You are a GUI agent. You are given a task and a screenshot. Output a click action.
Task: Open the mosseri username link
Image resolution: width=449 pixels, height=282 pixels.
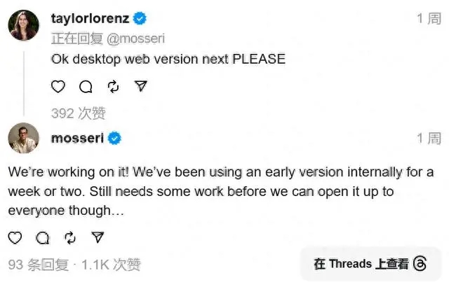click(77, 138)
